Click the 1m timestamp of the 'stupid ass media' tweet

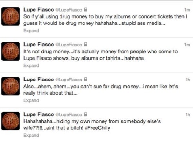[x=187, y=10]
